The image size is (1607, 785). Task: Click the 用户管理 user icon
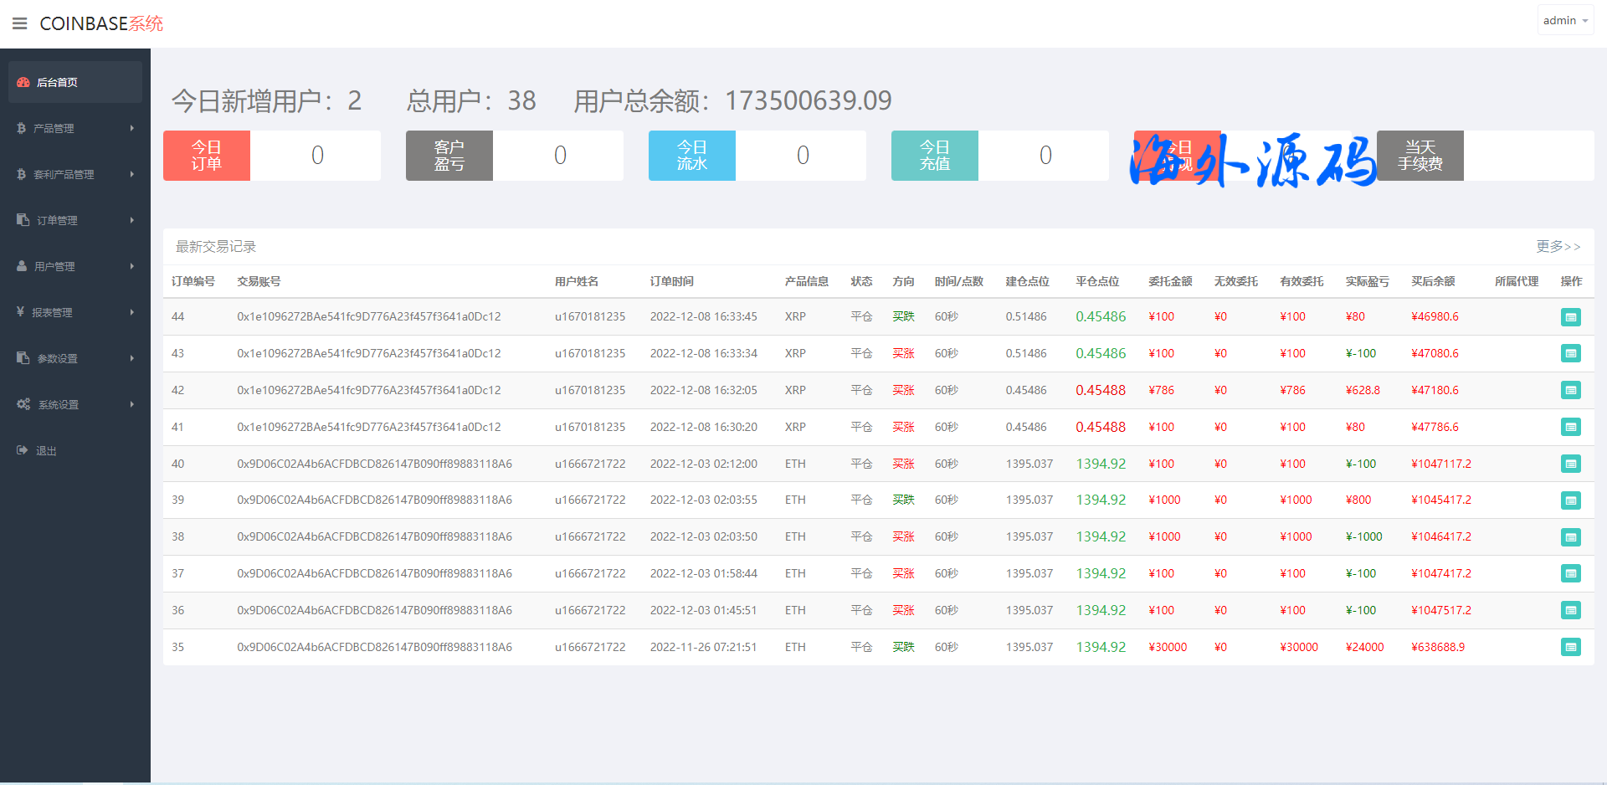click(x=23, y=266)
